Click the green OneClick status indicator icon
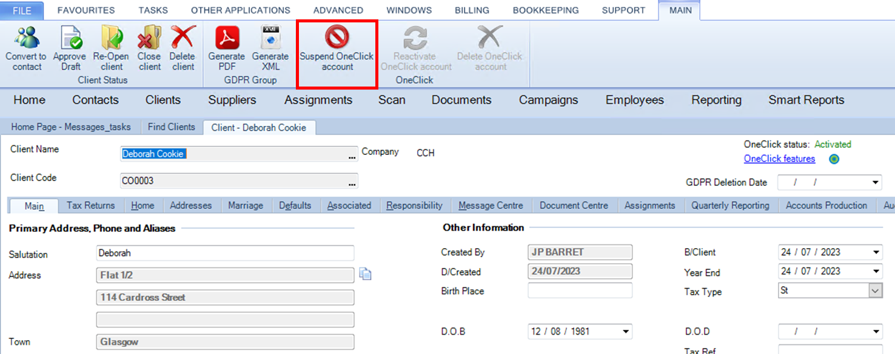This screenshot has width=895, height=354. (x=834, y=159)
